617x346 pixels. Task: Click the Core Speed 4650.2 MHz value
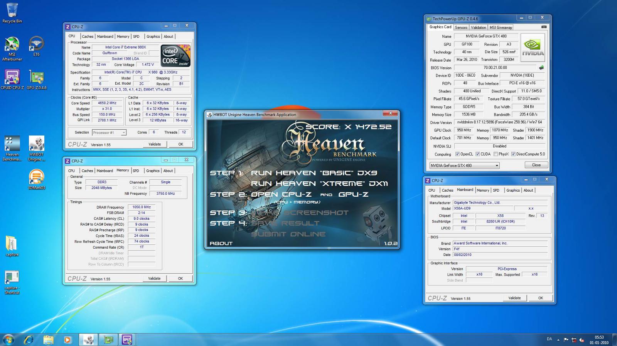point(107,103)
